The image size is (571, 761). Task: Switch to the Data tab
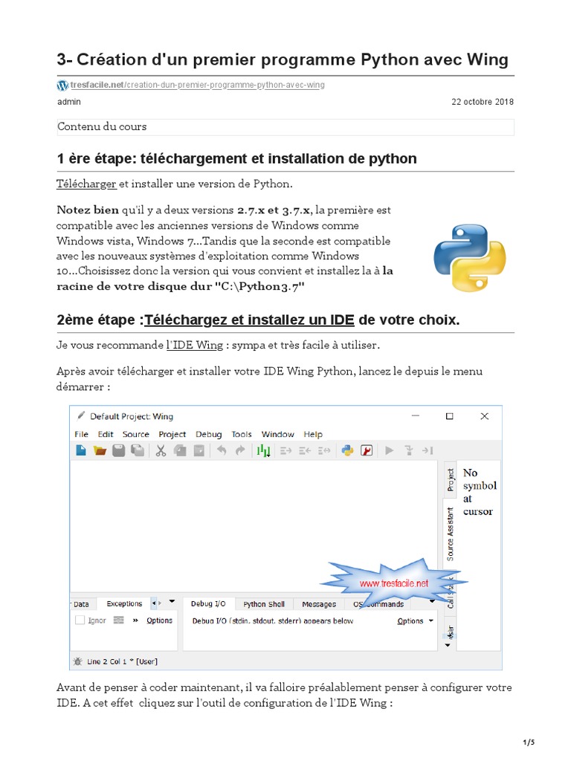[x=82, y=603]
